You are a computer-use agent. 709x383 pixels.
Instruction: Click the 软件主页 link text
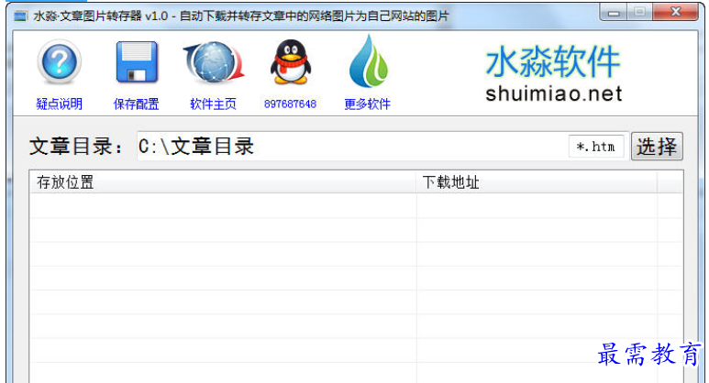coord(214,104)
